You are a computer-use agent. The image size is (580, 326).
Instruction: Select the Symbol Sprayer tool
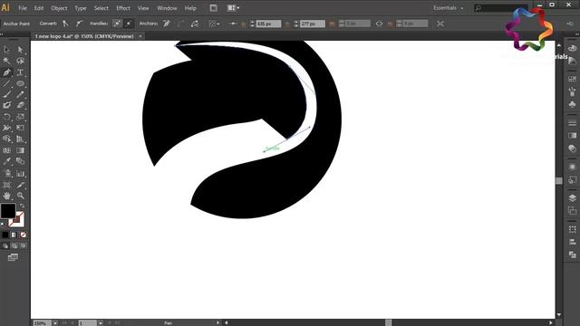click(x=7, y=173)
